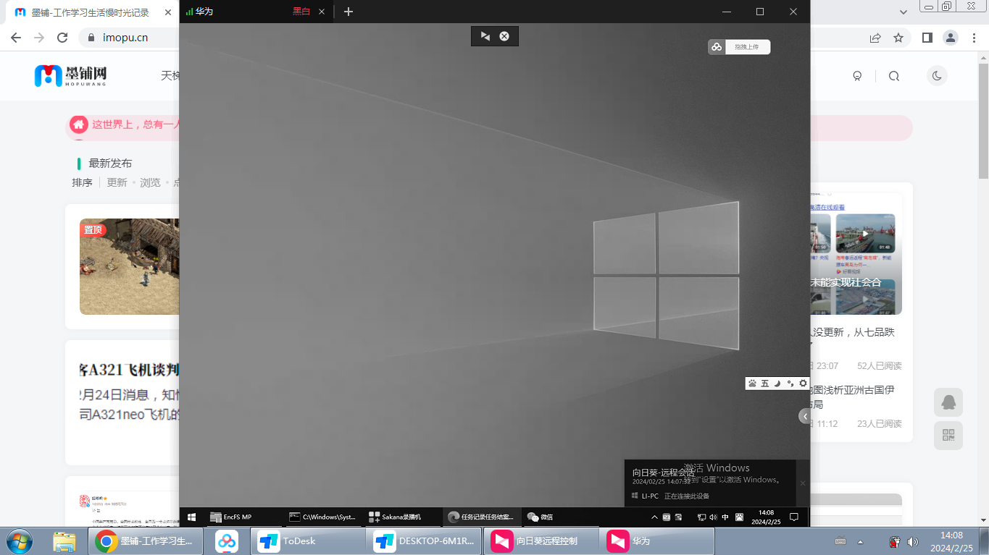Click the page scrollbar up arrow
Screen dimensions: 989x555
[983, 57]
